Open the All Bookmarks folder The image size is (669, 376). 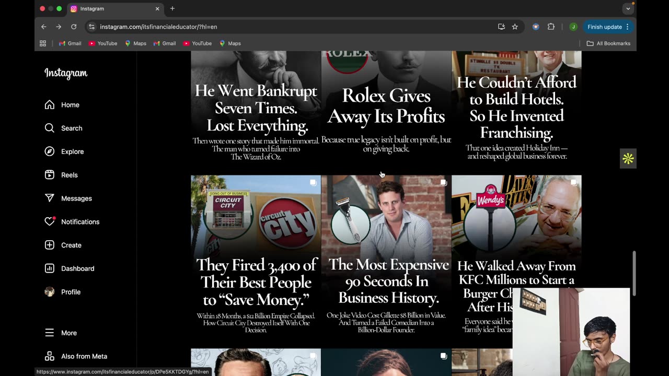point(608,43)
